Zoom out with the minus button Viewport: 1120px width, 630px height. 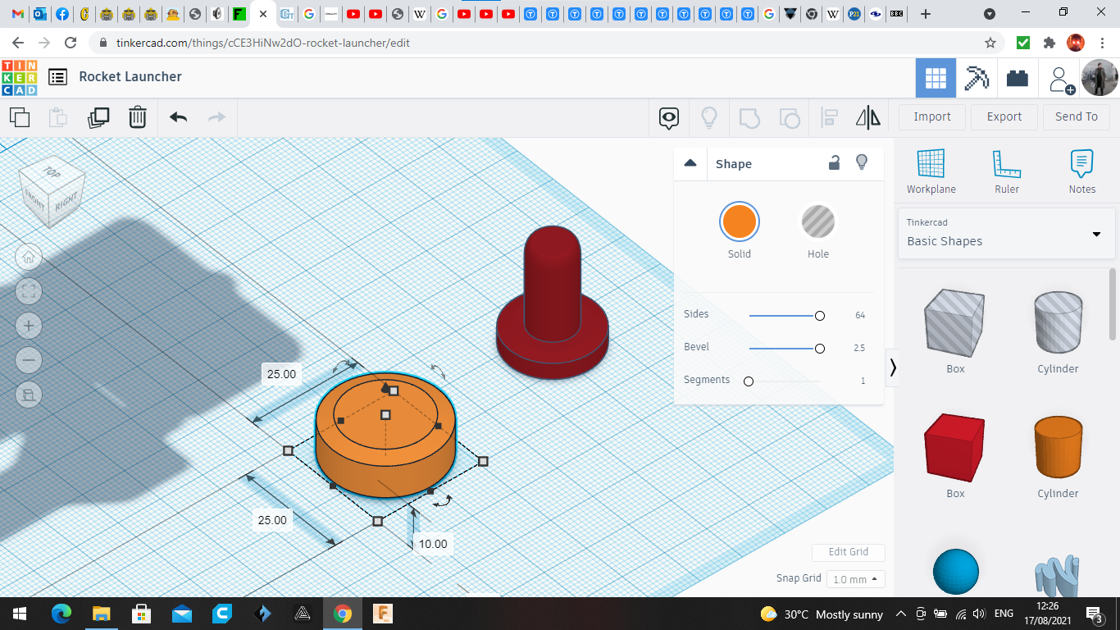pos(29,360)
